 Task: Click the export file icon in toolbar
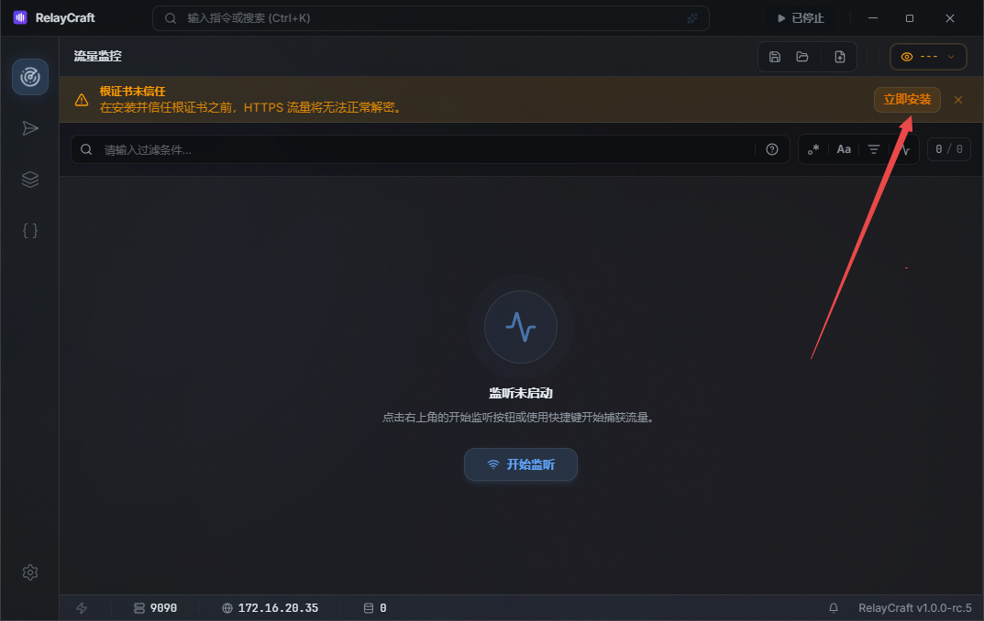point(840,57)
